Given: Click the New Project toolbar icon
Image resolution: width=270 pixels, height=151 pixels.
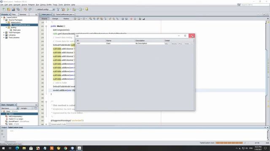Looking at the screenshot, I should click(8, 9).
